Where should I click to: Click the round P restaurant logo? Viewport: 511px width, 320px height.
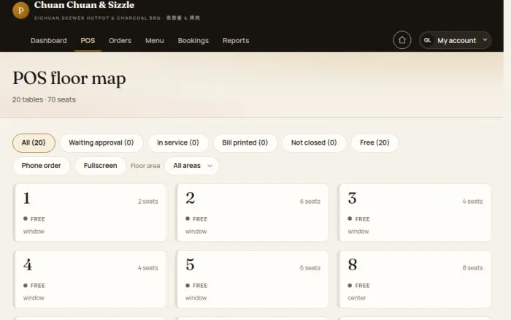(x=21, y=10)
